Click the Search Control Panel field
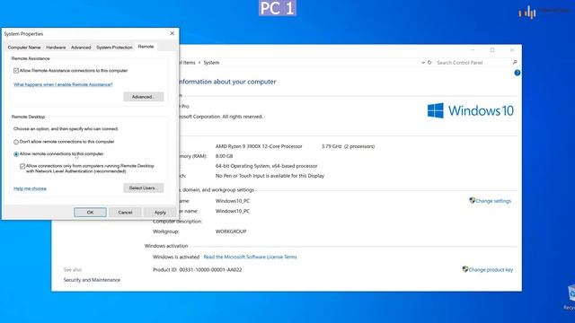Image resolution: width=575 pixels, height=323 pixels. point(473,63)
